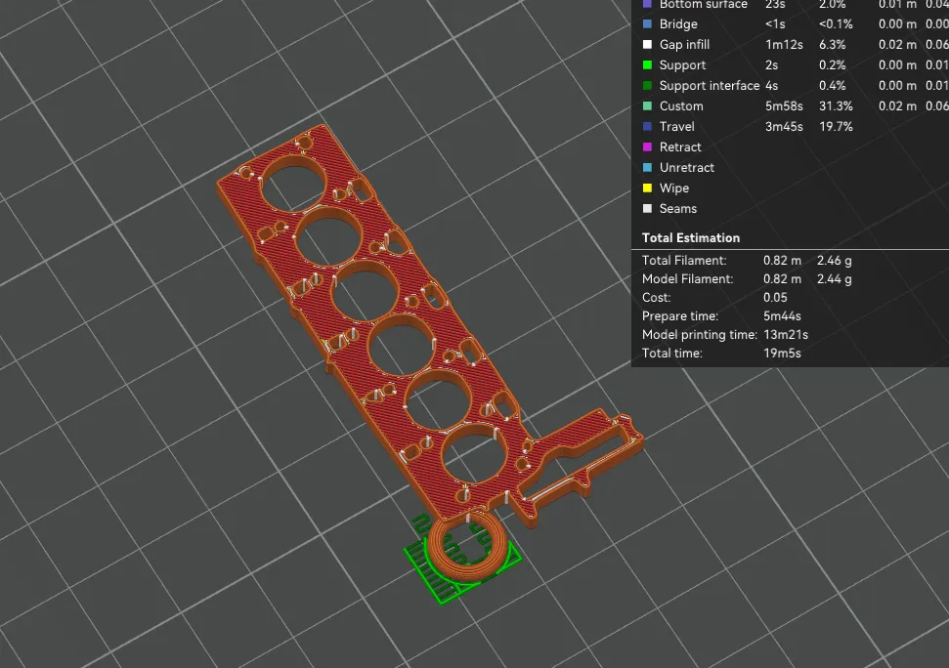Click the Cost value 0.05
The height and width of the screenshot is (668, 949).
(x=775, y=298)
